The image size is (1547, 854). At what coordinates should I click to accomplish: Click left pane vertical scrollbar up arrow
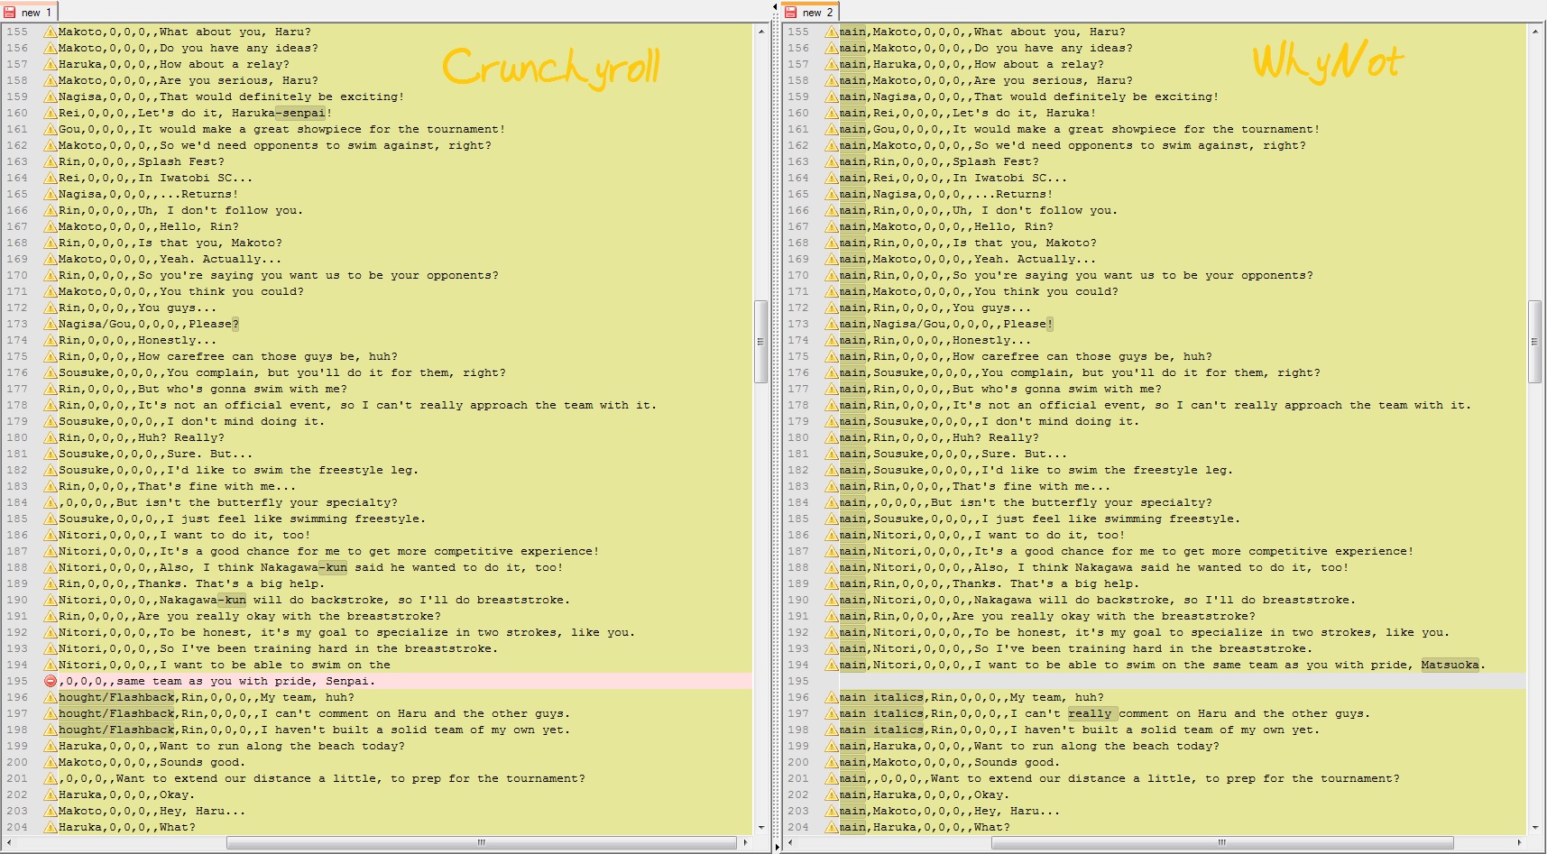(761, 31)
